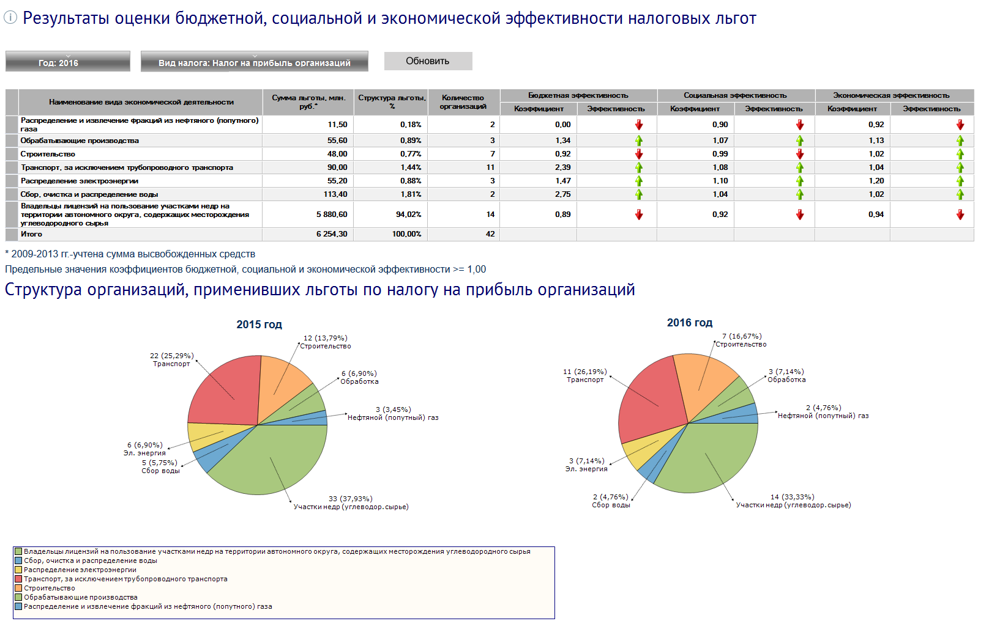Click sum value 5 880,60
This screenshot has width=989, height=632.
tap(332, 215)
